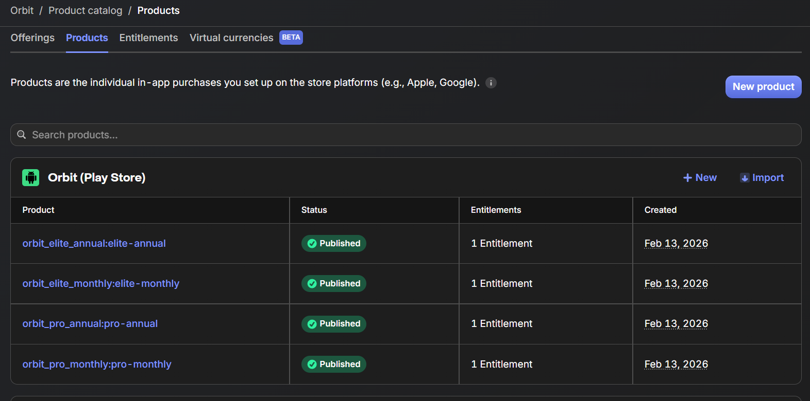The image size is (810, 401).
Task: Switch to the Offerings tab
Action: point(32,38)
